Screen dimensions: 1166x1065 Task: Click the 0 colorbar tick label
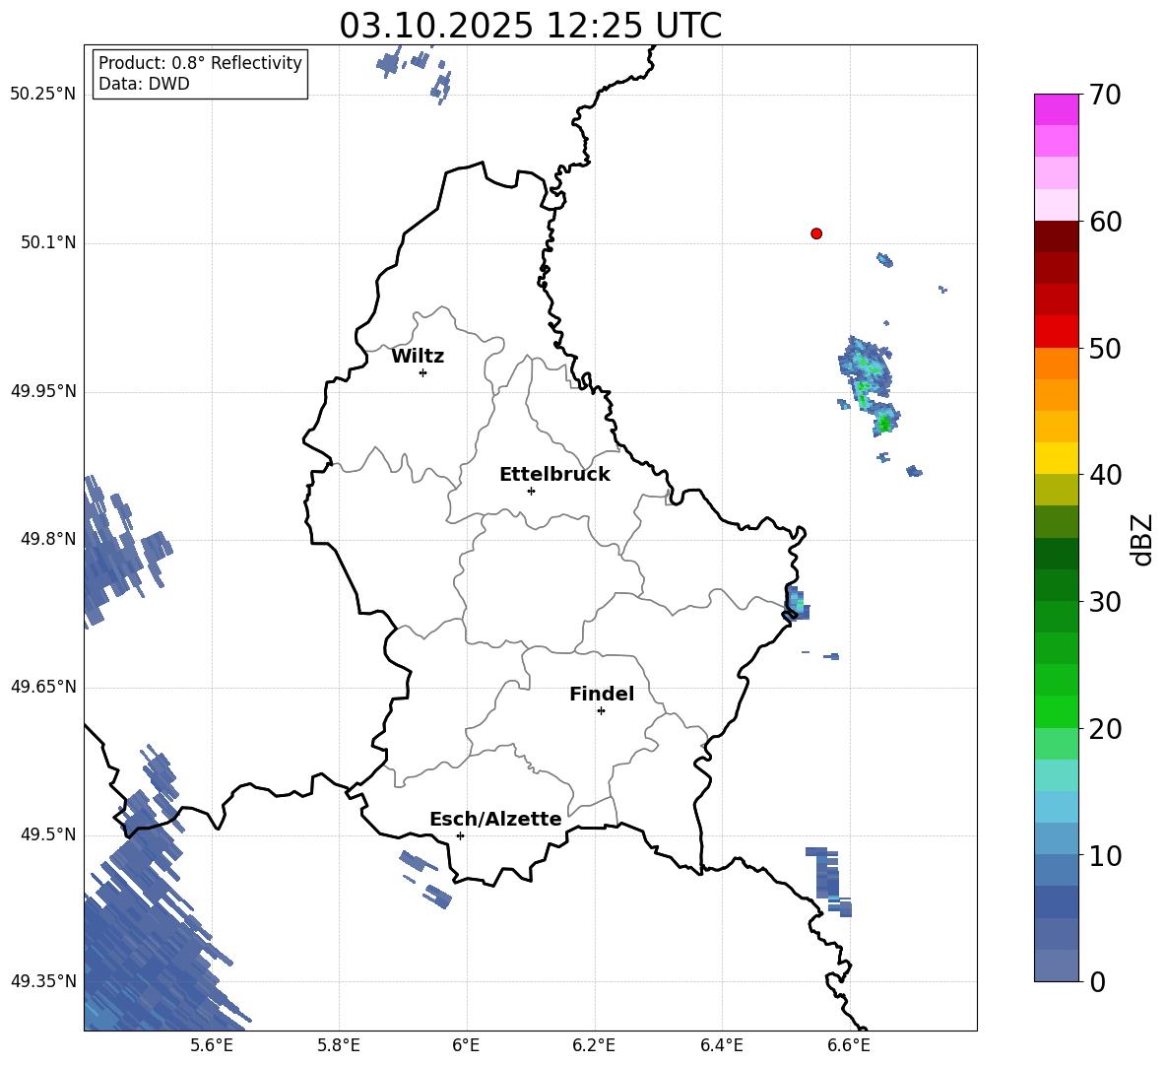click(x=1098, y=981)
